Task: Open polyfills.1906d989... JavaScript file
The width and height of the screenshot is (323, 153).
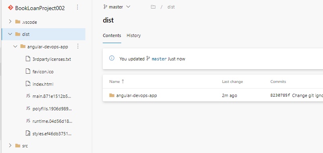Action: pyautogui.click(x=52, y=109)
